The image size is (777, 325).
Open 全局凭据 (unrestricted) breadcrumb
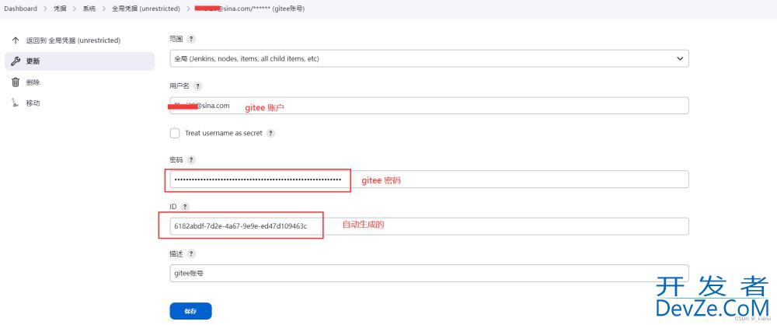[145, 9]
